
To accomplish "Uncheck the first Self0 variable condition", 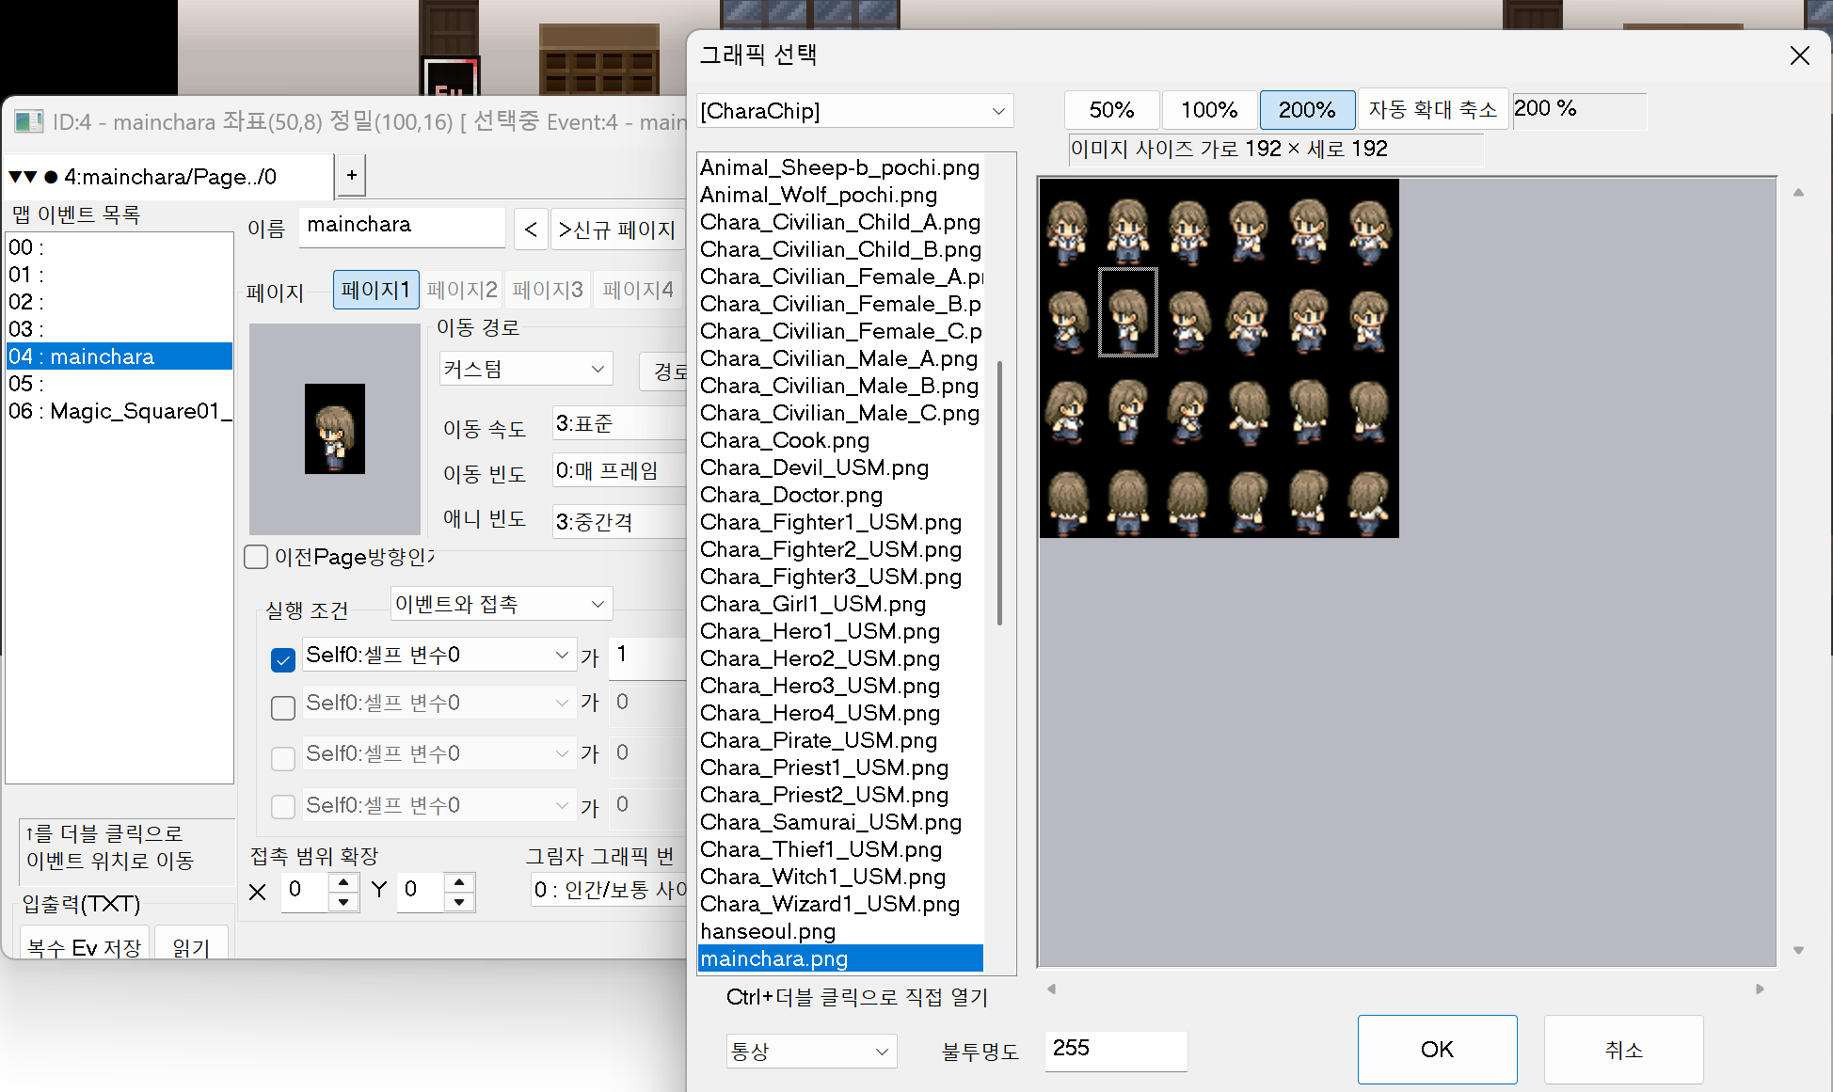I will point(282,659).
